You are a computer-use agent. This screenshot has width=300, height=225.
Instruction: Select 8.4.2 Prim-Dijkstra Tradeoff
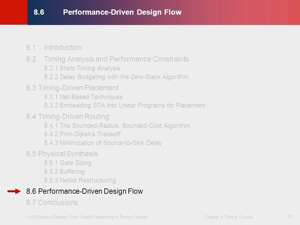click(82, 134)
